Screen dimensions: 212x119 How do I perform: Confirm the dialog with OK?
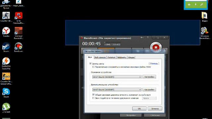139,108
